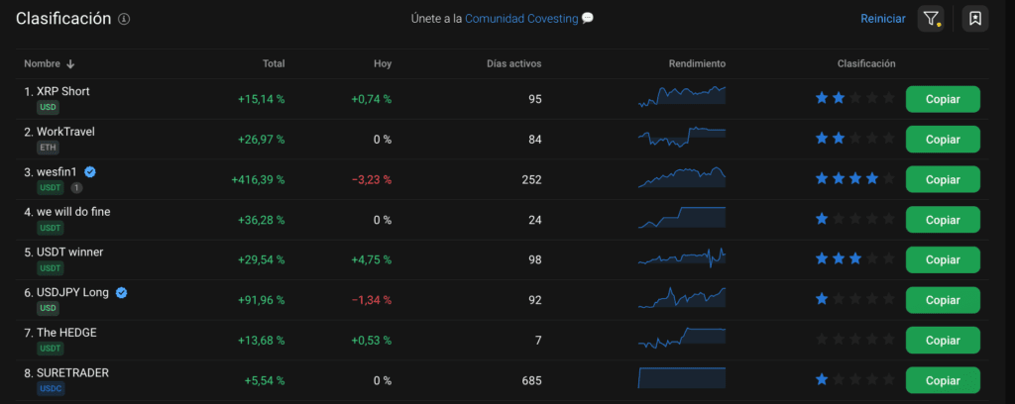Image resolution: width=1015 pixels, height=404 pixels.
Task: Open the Comunidad Covesting link
Action: 521,19
